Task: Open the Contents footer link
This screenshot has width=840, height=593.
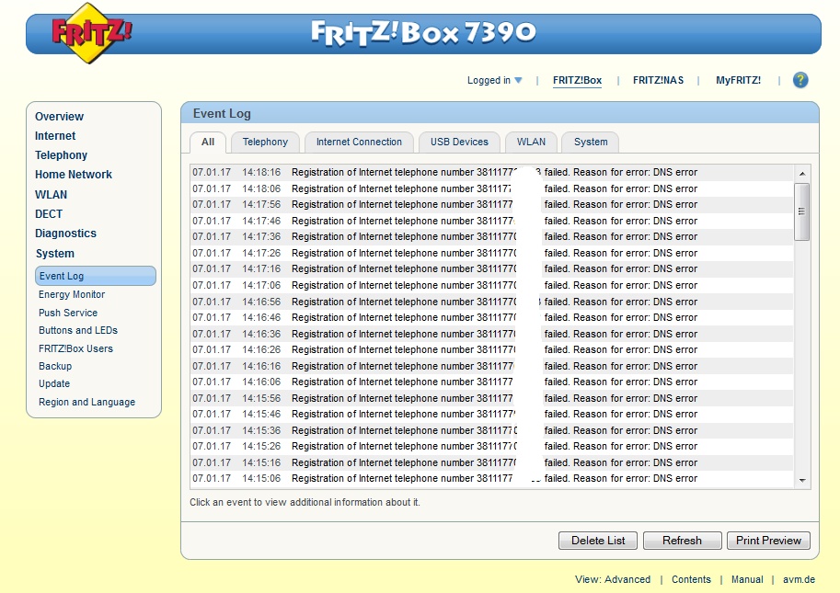Action: click(x=691, y=579)
